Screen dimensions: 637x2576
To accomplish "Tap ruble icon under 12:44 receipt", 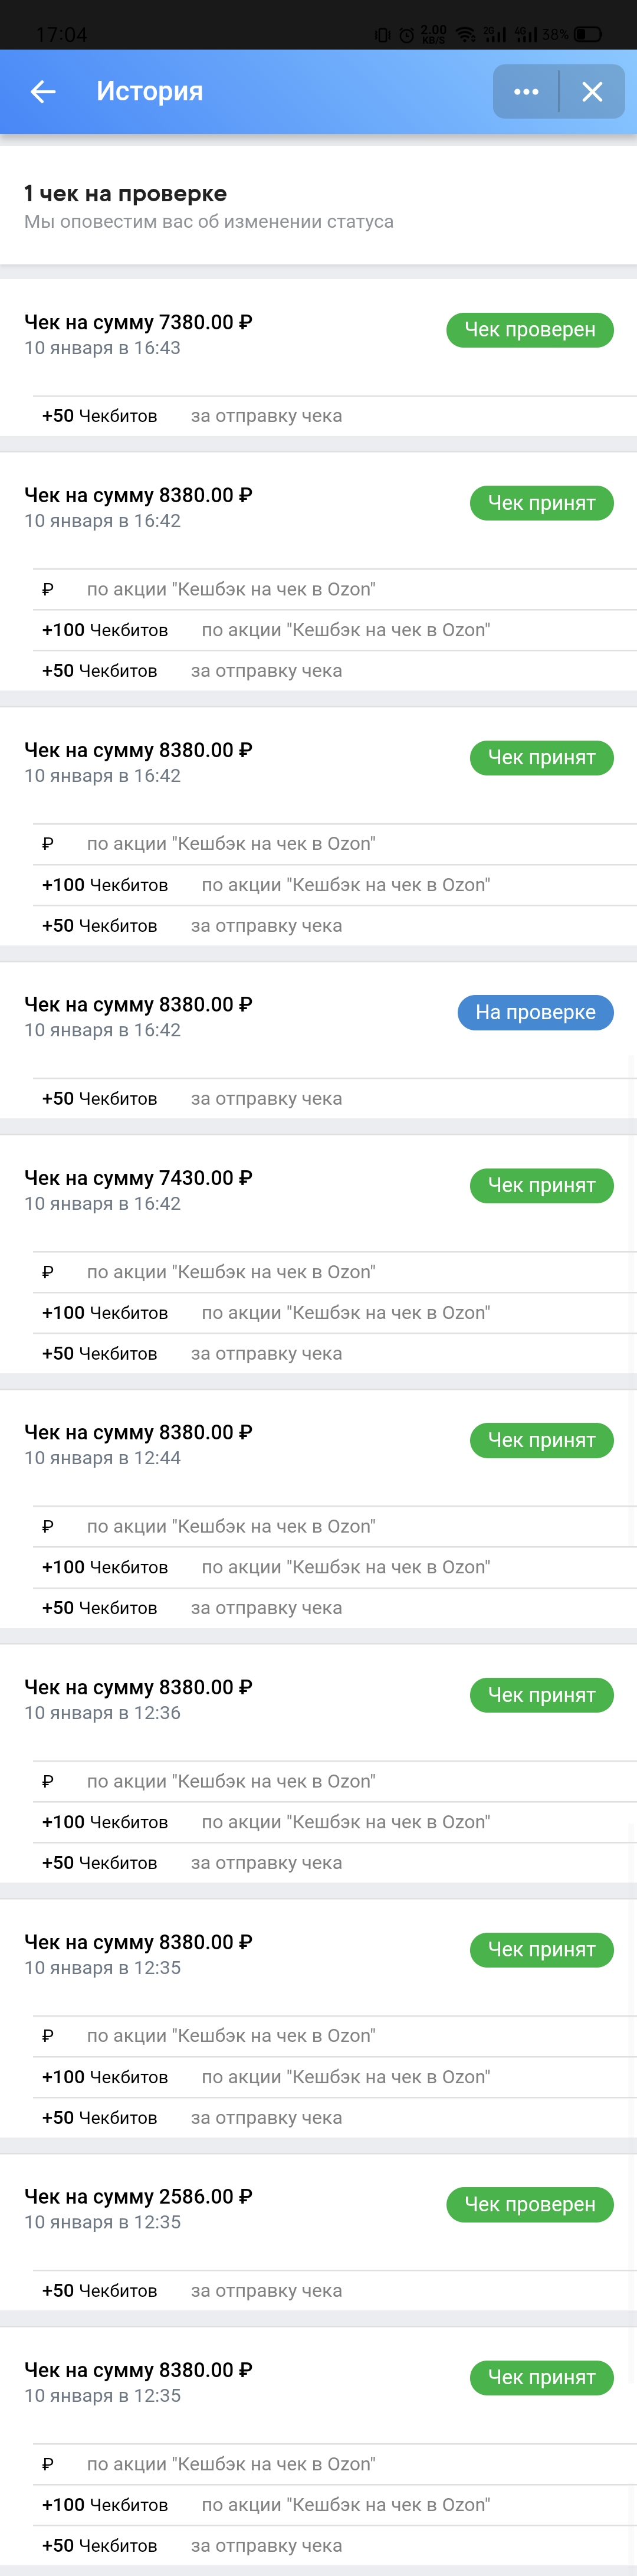I will [48, 1526].
